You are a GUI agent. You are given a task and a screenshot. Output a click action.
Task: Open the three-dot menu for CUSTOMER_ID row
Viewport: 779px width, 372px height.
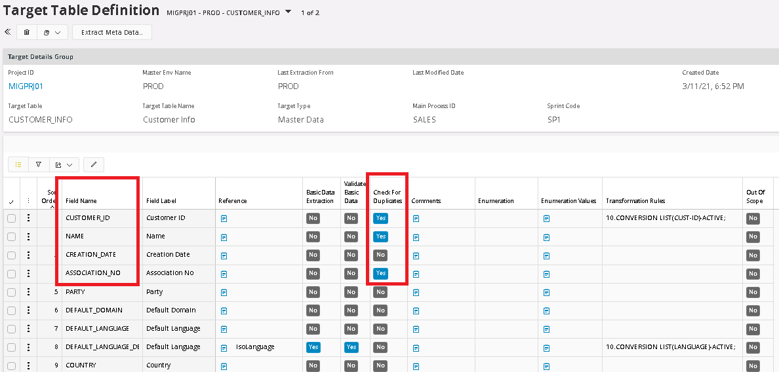coord(28,218)
